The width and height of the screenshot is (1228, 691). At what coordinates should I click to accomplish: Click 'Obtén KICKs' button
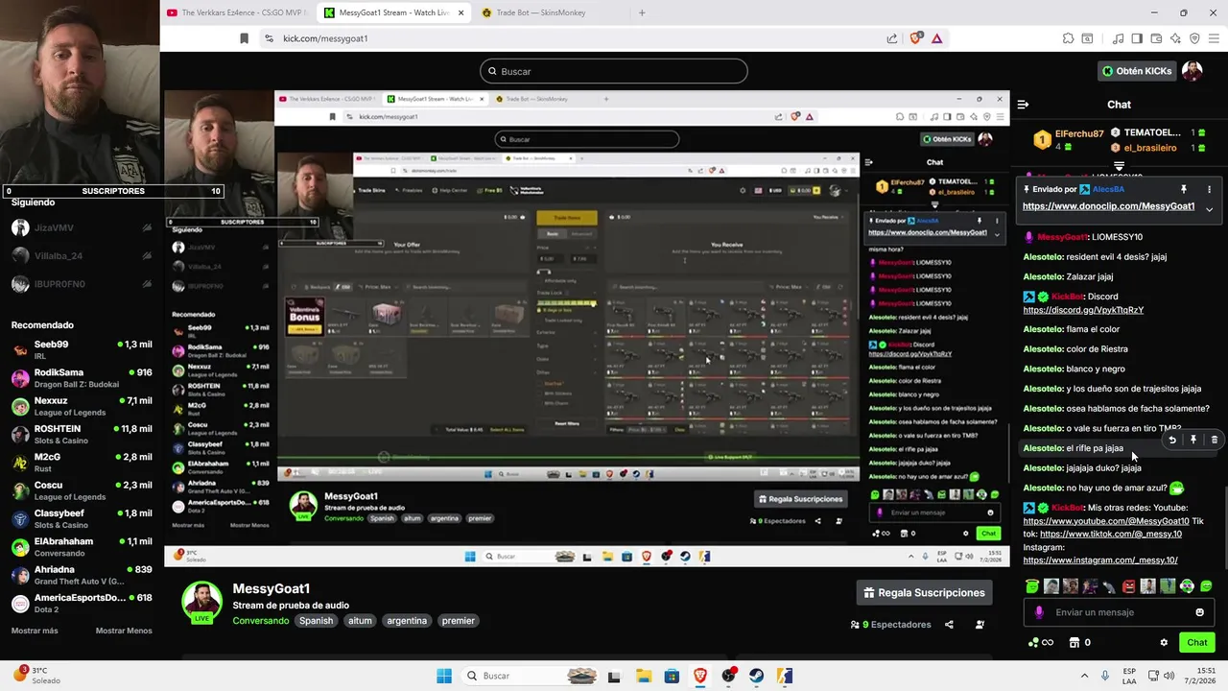[1137, 71]
